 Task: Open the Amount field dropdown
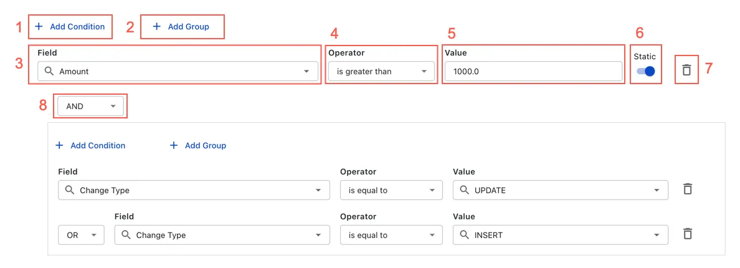(178, 72)
